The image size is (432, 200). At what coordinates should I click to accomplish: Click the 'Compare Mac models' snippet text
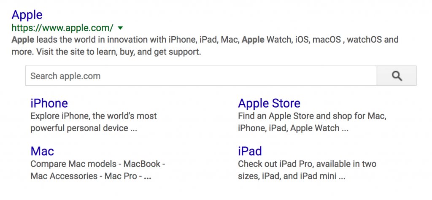coord(97,164)
